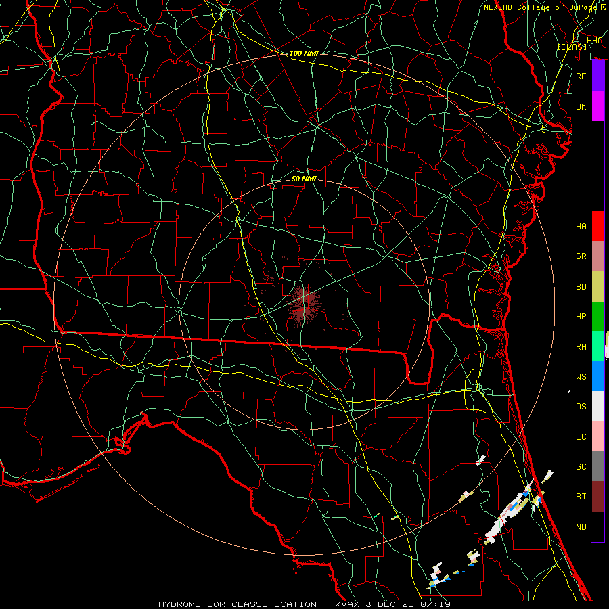609x609 pixels.
Task: Click the IC legend label
Action: tap(581, 437)
